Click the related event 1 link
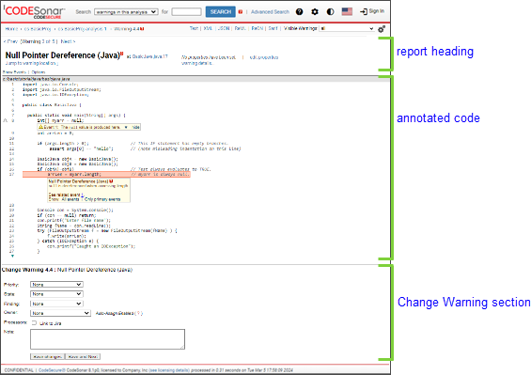The width and height of the screenshot is (531, 375). 82,195
